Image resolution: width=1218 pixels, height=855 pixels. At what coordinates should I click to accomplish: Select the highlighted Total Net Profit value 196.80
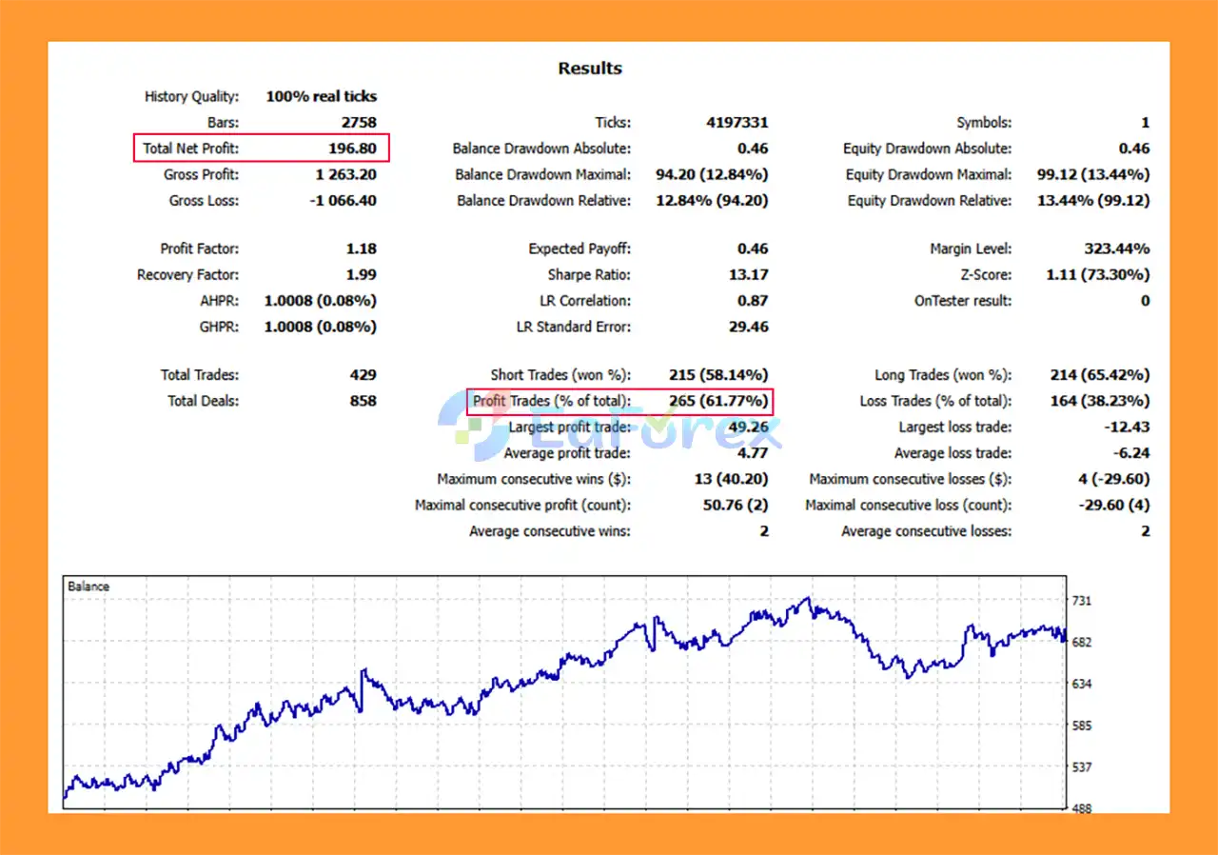pyautogui.click(x=352, y=149)
